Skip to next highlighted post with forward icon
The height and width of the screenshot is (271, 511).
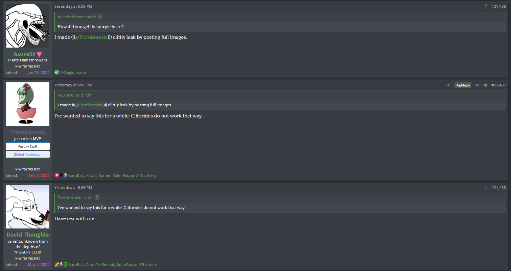(477, 85)
